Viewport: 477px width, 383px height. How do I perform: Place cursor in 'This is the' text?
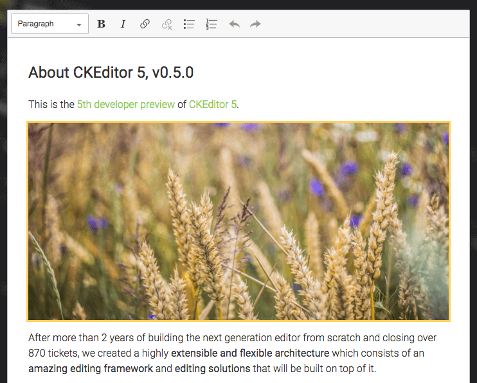click(x=51, y=104)
